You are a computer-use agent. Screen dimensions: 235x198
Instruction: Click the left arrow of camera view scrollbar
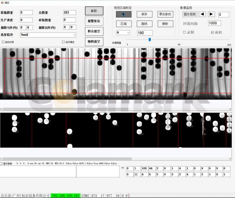pyautogui.click(x=1, y=109)
